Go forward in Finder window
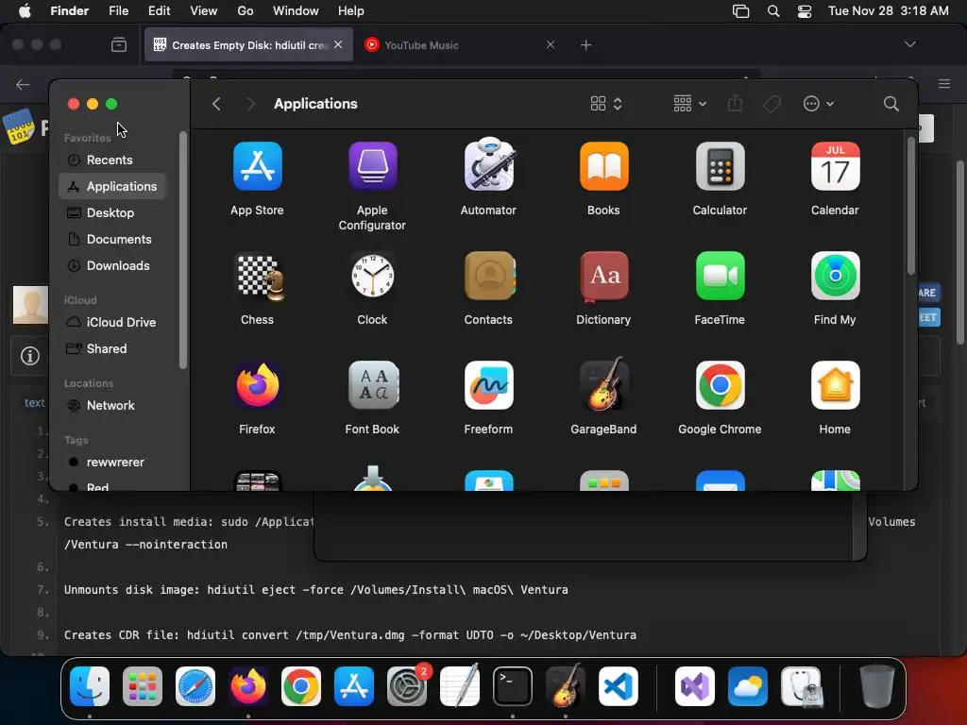 [x=250, y=104]
